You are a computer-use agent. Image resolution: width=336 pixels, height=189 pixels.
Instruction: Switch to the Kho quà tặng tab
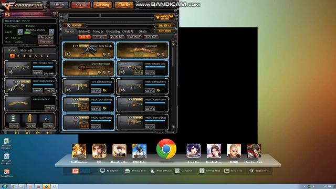tap(113, 31)
